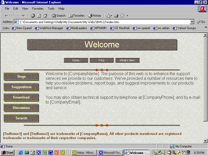Launch Excel from quick launch
The width and height of the screenshot is (208, 156).
coord(44,153)
